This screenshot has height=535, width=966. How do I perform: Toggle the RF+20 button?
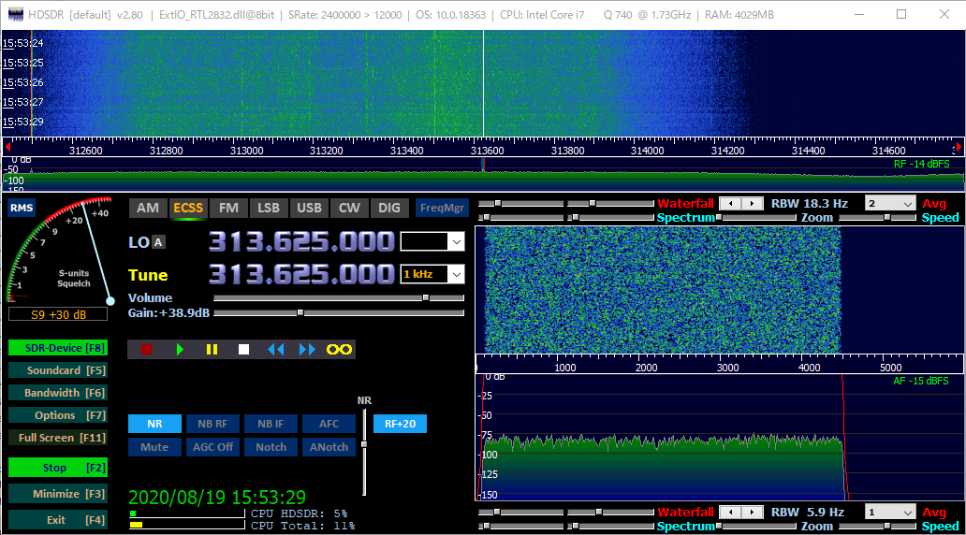click(x=400, y=424)
